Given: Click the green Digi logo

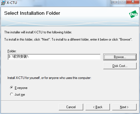Looking at the screenshot, I should tap(133, 14).
